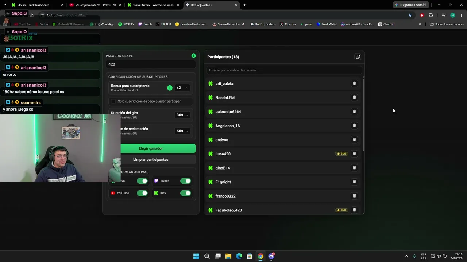
Task: Click the ESP LAA language indicator
Action: (x=424, y=256)
